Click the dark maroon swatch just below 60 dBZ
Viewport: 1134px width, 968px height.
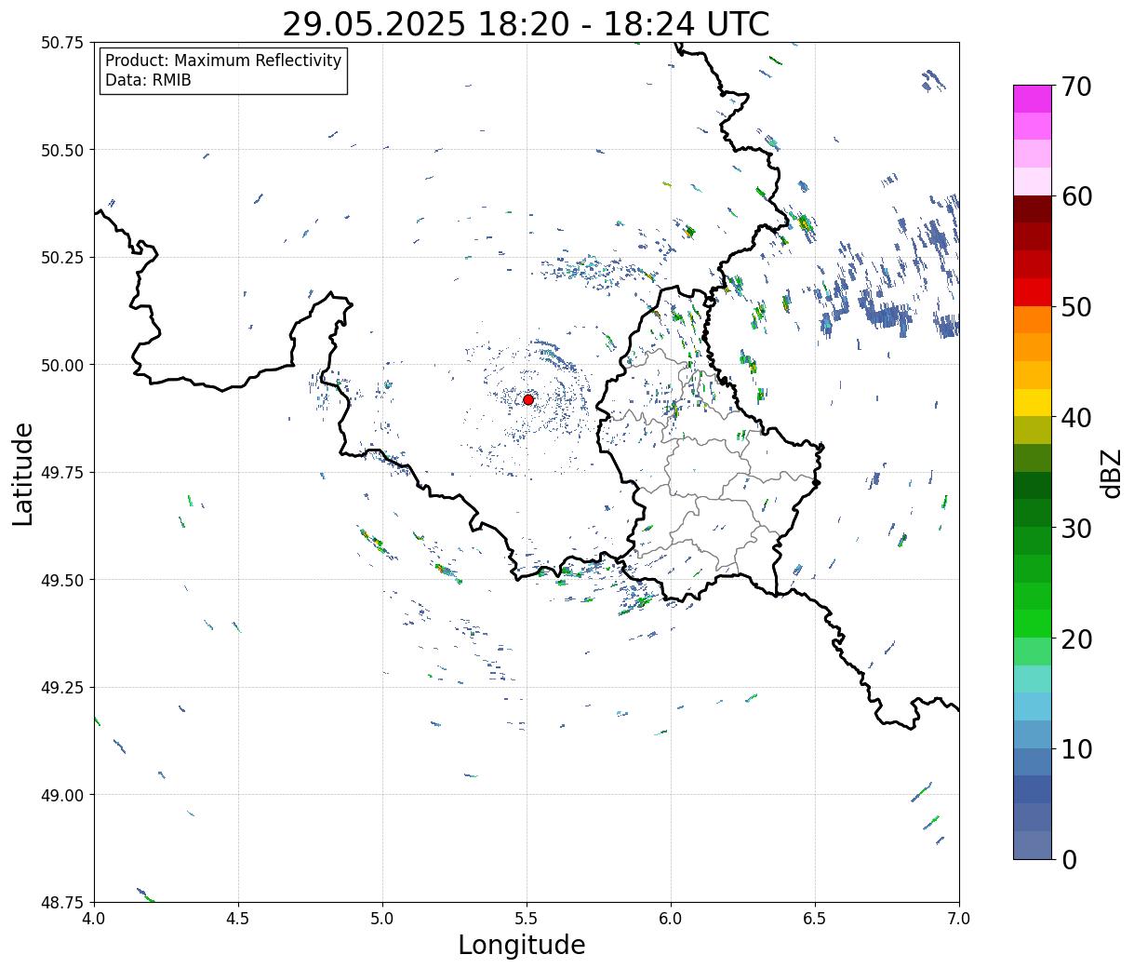click(x=1033, y=209)
